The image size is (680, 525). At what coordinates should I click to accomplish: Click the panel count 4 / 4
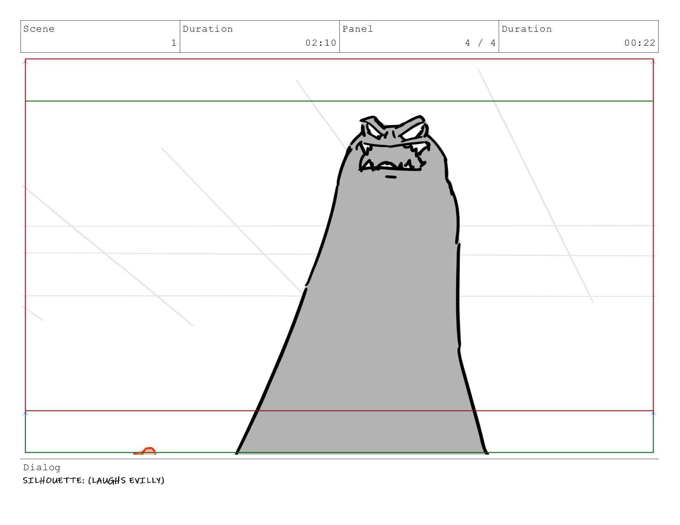coord(480,43)
